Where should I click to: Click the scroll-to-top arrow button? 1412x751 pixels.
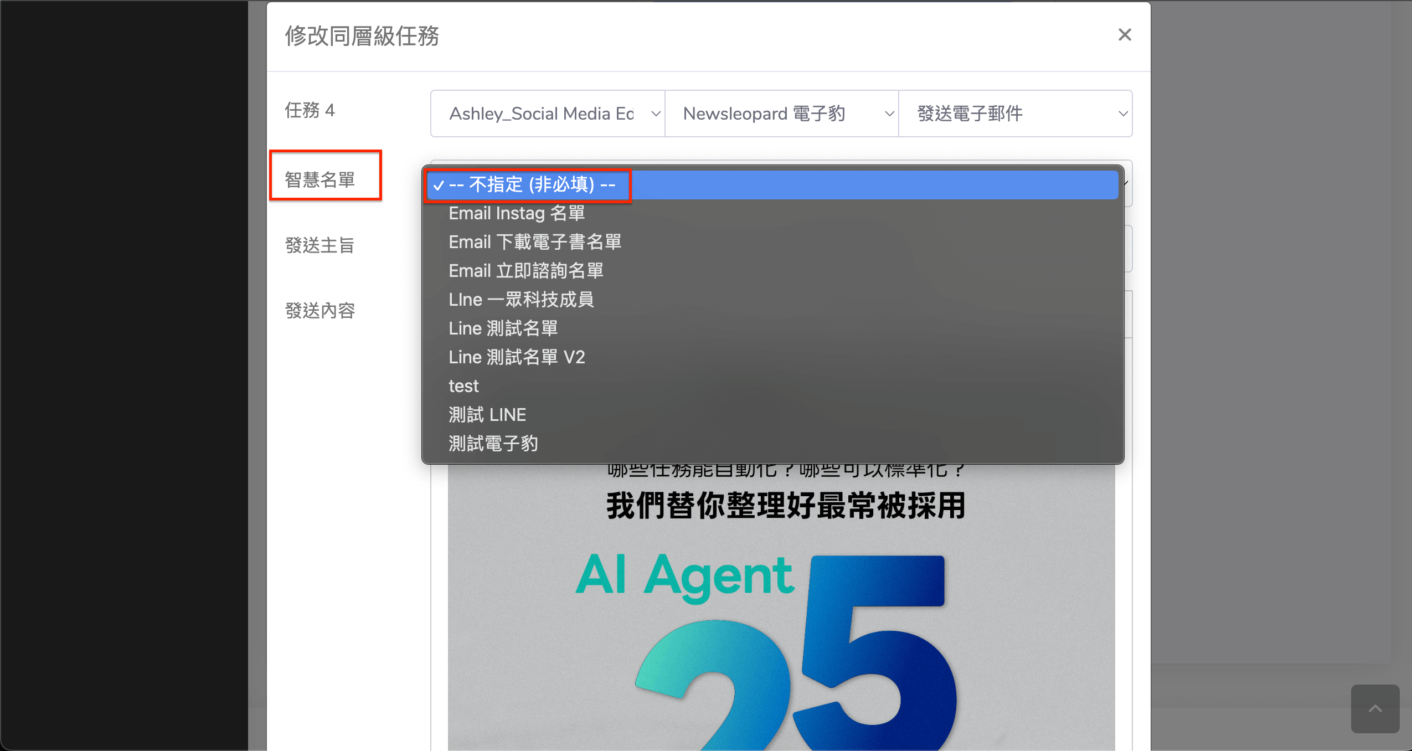pos(1375,708)
